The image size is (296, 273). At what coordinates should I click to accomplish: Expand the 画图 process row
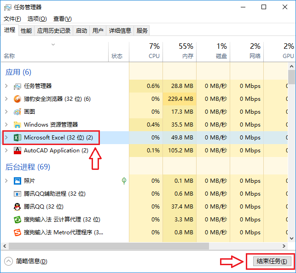(x=6, y=112)
